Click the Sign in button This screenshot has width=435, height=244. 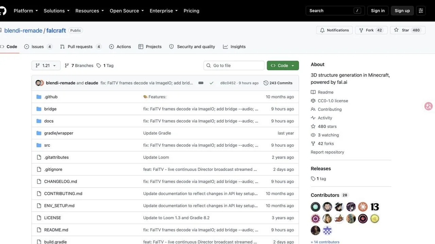378,11
